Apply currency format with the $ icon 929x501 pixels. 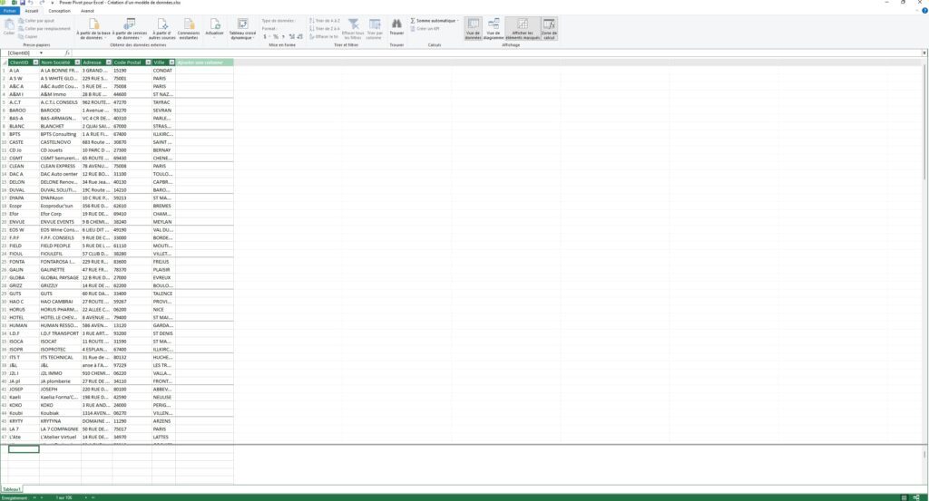tap(266, 36)
